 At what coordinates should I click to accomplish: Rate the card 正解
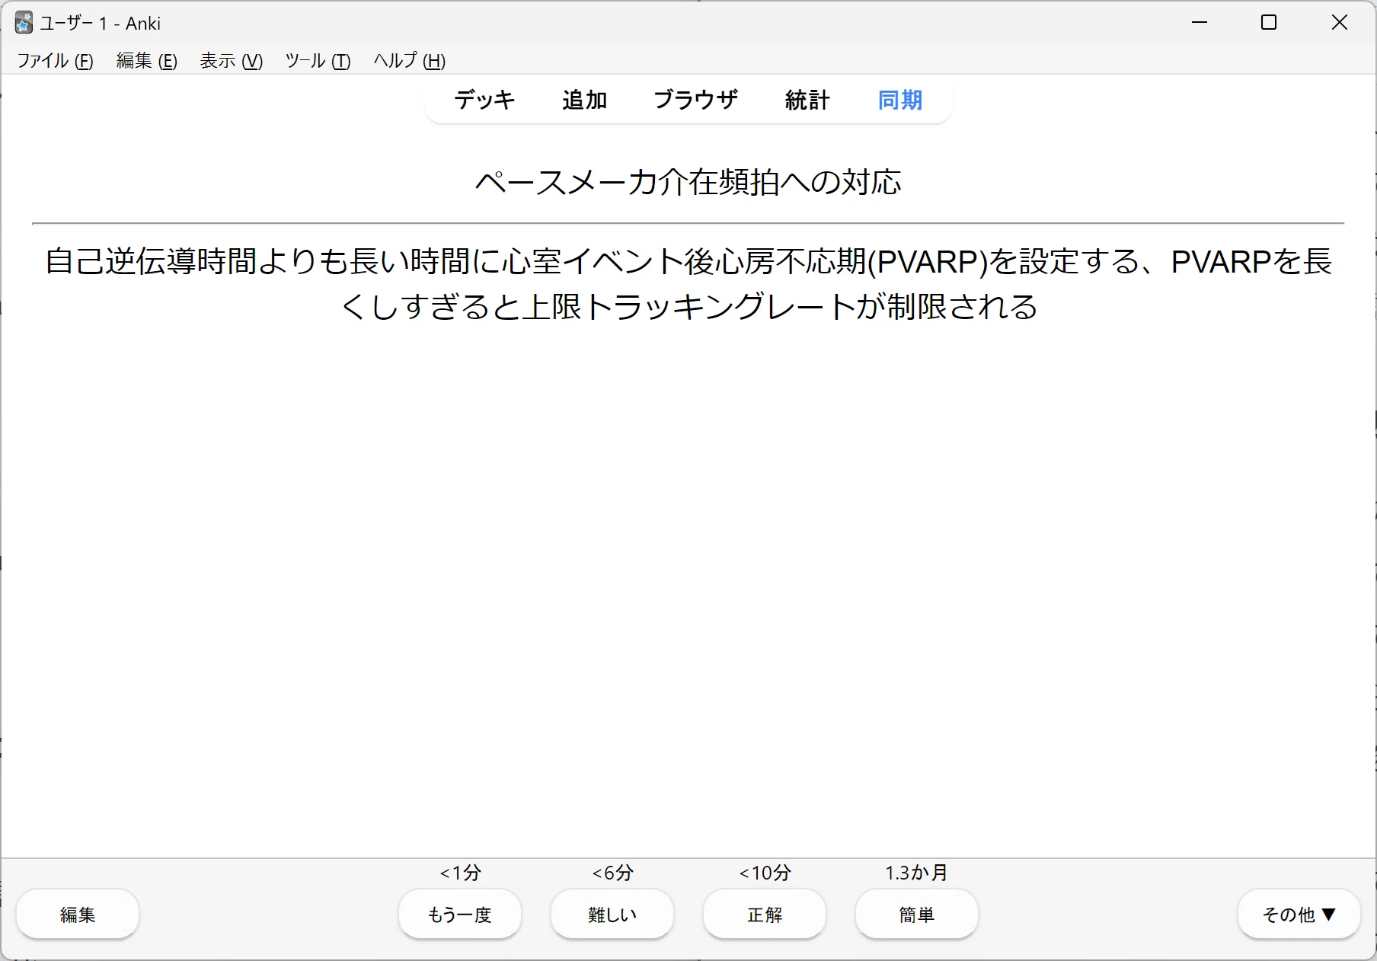765,915
